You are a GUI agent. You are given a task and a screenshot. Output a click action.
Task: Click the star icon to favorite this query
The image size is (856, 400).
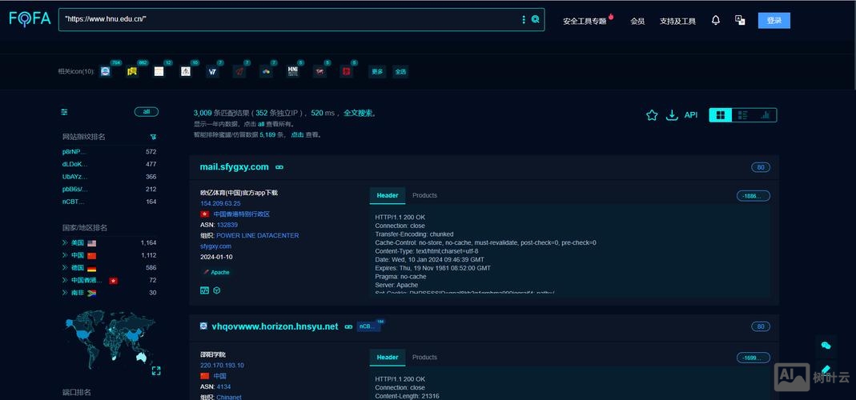[652, 115]
